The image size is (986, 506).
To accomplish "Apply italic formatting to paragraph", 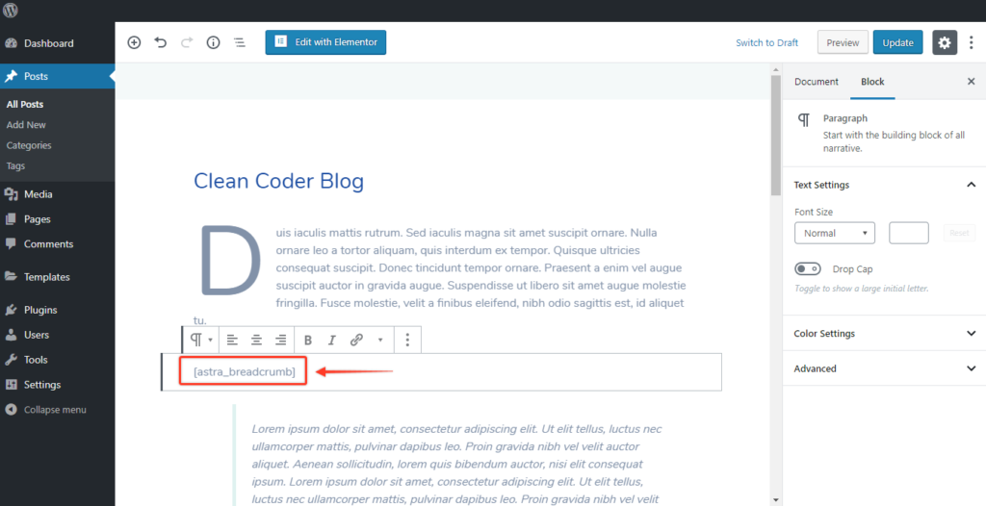I will 331,340.
